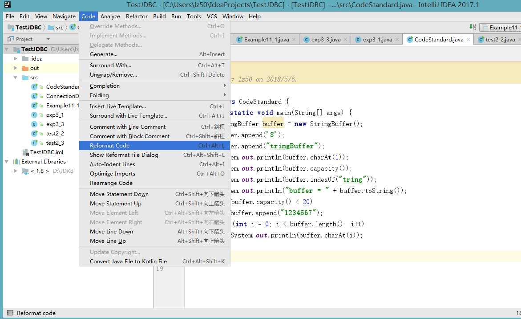Viewport: 521px width, 319px height.
Task: Click the External Libraries icon
Action: pos(16,162)
